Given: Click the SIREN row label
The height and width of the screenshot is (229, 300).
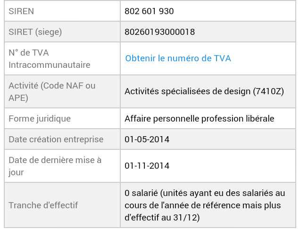Looking at the screenshot, I should pos(21,11).
